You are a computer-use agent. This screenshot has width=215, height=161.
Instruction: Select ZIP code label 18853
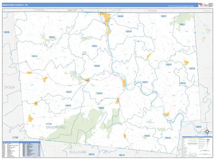click(x=169, y=64)
